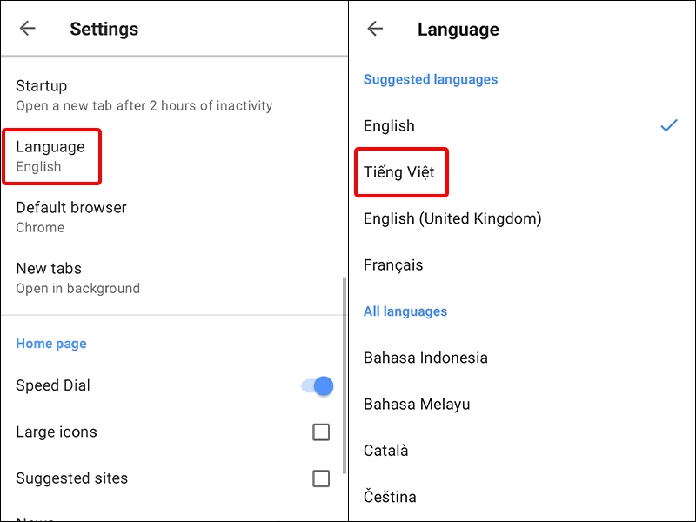Select Čeština at the bottom of the list
The width and height of the screenshot is (696, 522).
coord(390,496)
